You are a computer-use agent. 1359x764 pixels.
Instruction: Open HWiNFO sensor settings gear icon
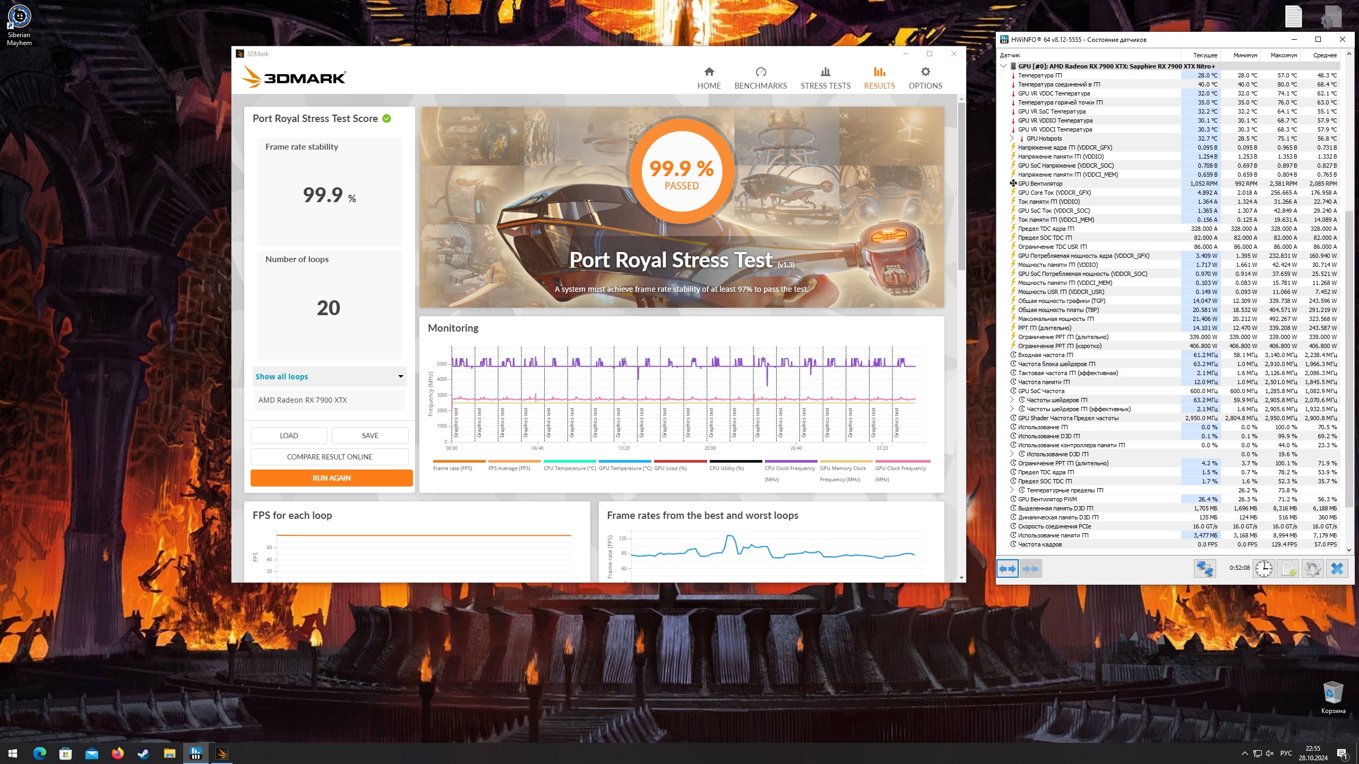1312,569
